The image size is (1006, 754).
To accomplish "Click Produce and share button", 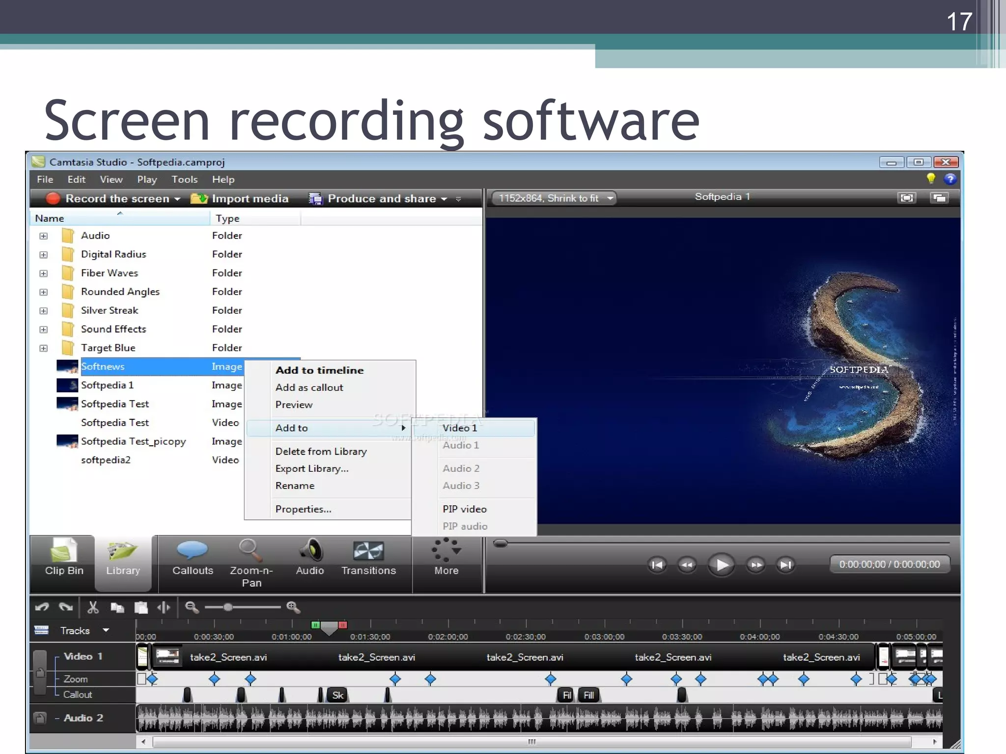I will pos(373,198).
